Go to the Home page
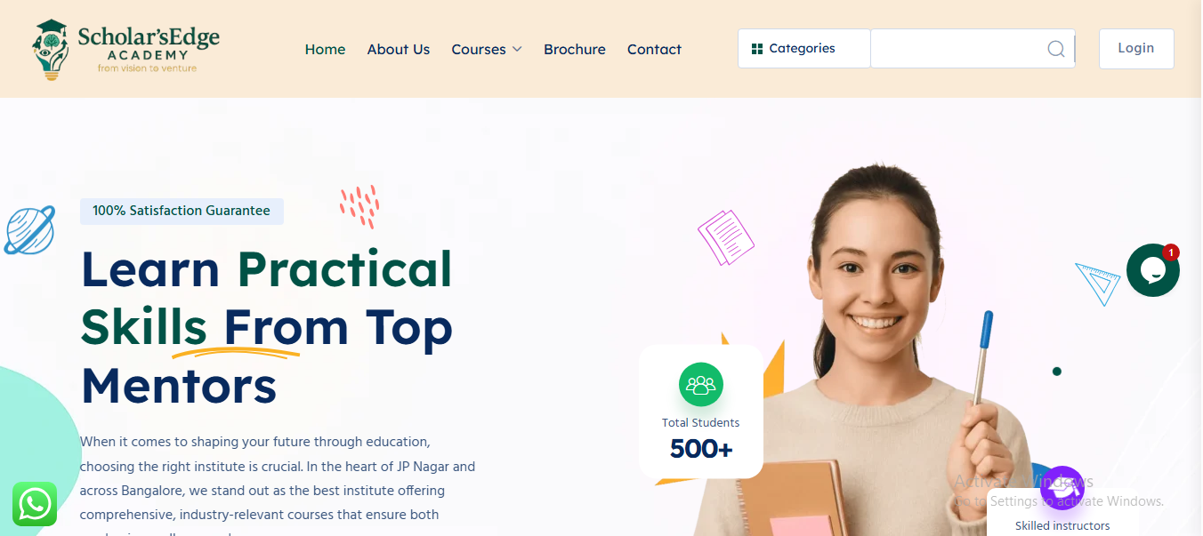The height and width of the screenshot is (536, 1203). [x=325, y=50]
